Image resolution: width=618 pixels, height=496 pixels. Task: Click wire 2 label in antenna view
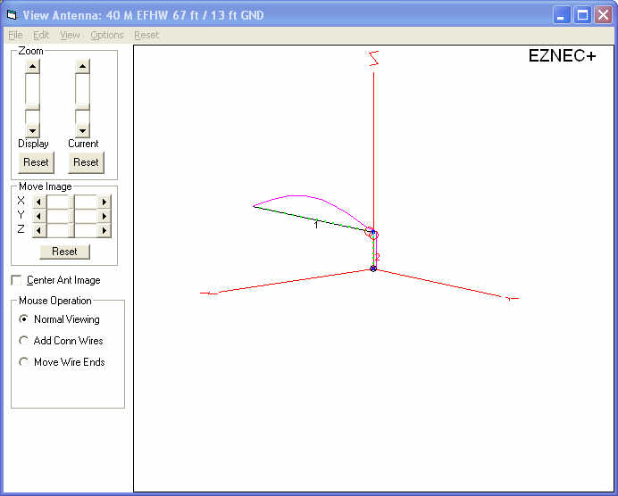(377, 258)
